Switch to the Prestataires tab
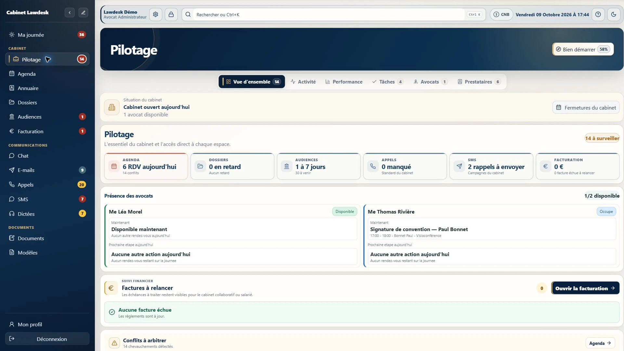 tap(479, 82)
